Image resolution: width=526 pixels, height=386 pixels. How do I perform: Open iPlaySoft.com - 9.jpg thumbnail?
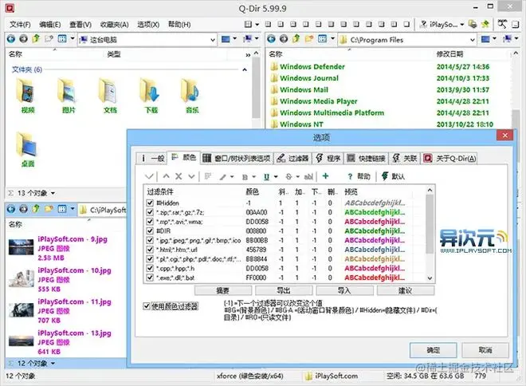coord(21,247)
